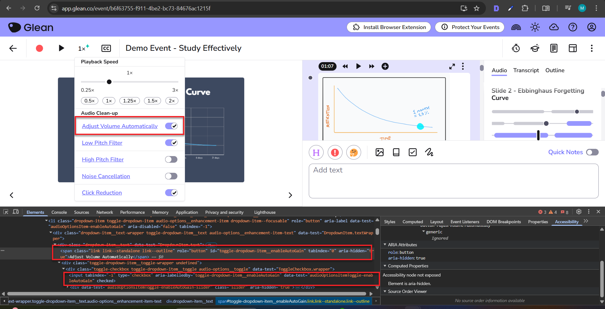Viewport: 605px width, 309px height.
Task: Select the heading H note icon
Action: [316, 153]
